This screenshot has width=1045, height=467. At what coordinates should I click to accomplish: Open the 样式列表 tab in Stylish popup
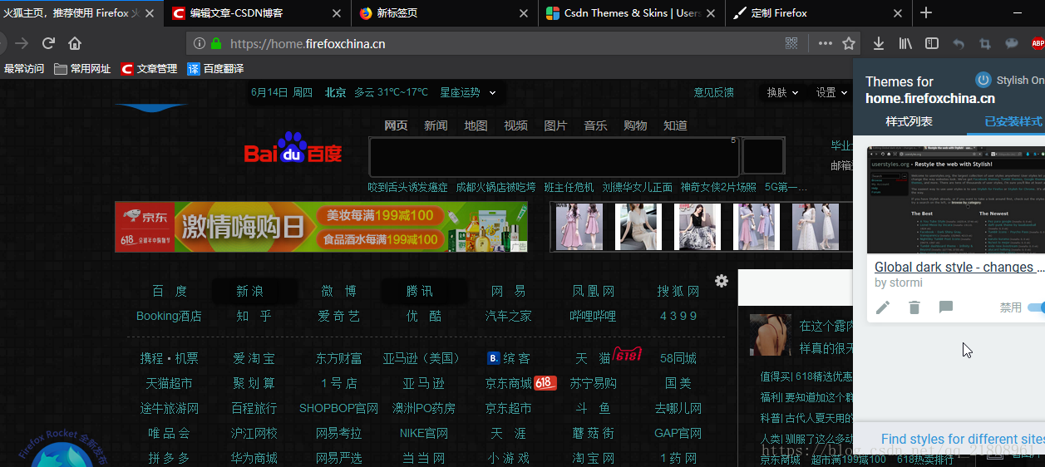coord(909,121)
